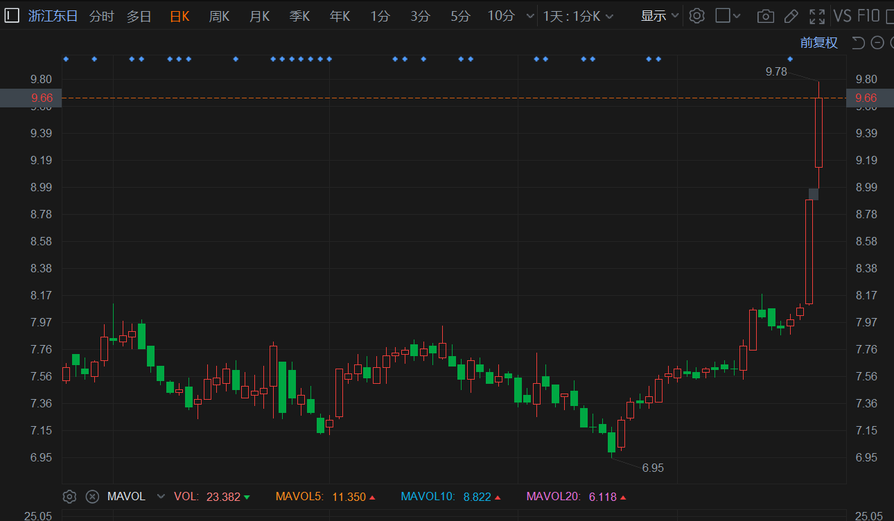This screenshot has height=521, width=894.
Task: Click the 6.95 low price annotation
Action: [653, 468]
